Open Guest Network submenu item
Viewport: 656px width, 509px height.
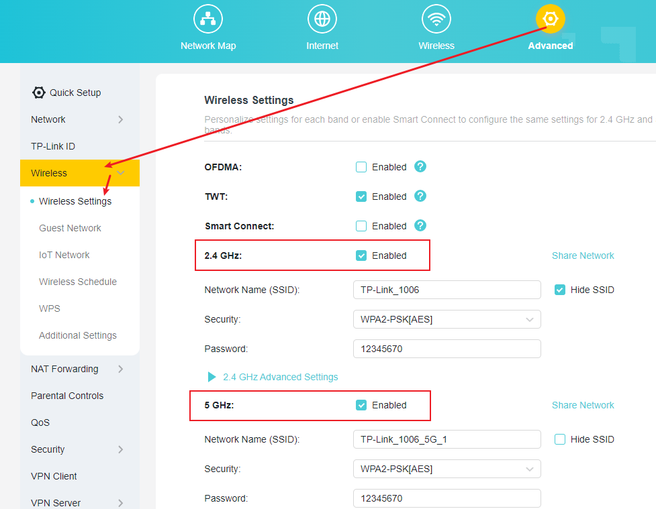(70, 228)
